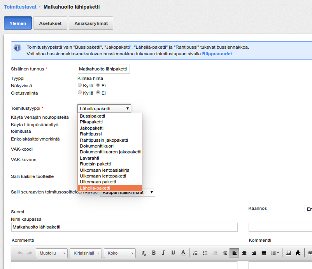Viewport: 312px width, 269px height.
Task: Center the text alignment
Action: tap(244, 253)
